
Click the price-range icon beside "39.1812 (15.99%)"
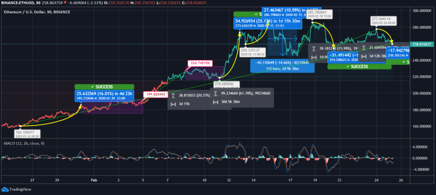pyautogui.click(x=314, y=49)
